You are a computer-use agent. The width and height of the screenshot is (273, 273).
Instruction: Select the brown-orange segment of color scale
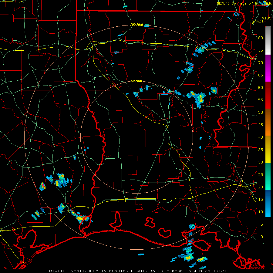(268, 123)
